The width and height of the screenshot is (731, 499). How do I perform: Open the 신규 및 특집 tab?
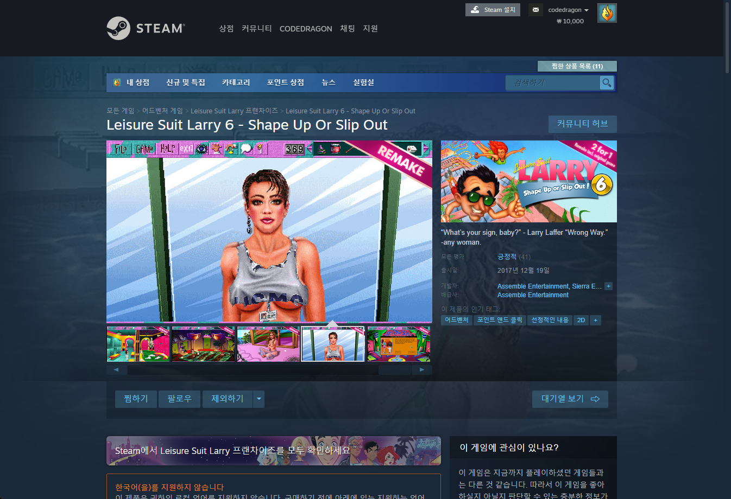click(x=186, y=82)
